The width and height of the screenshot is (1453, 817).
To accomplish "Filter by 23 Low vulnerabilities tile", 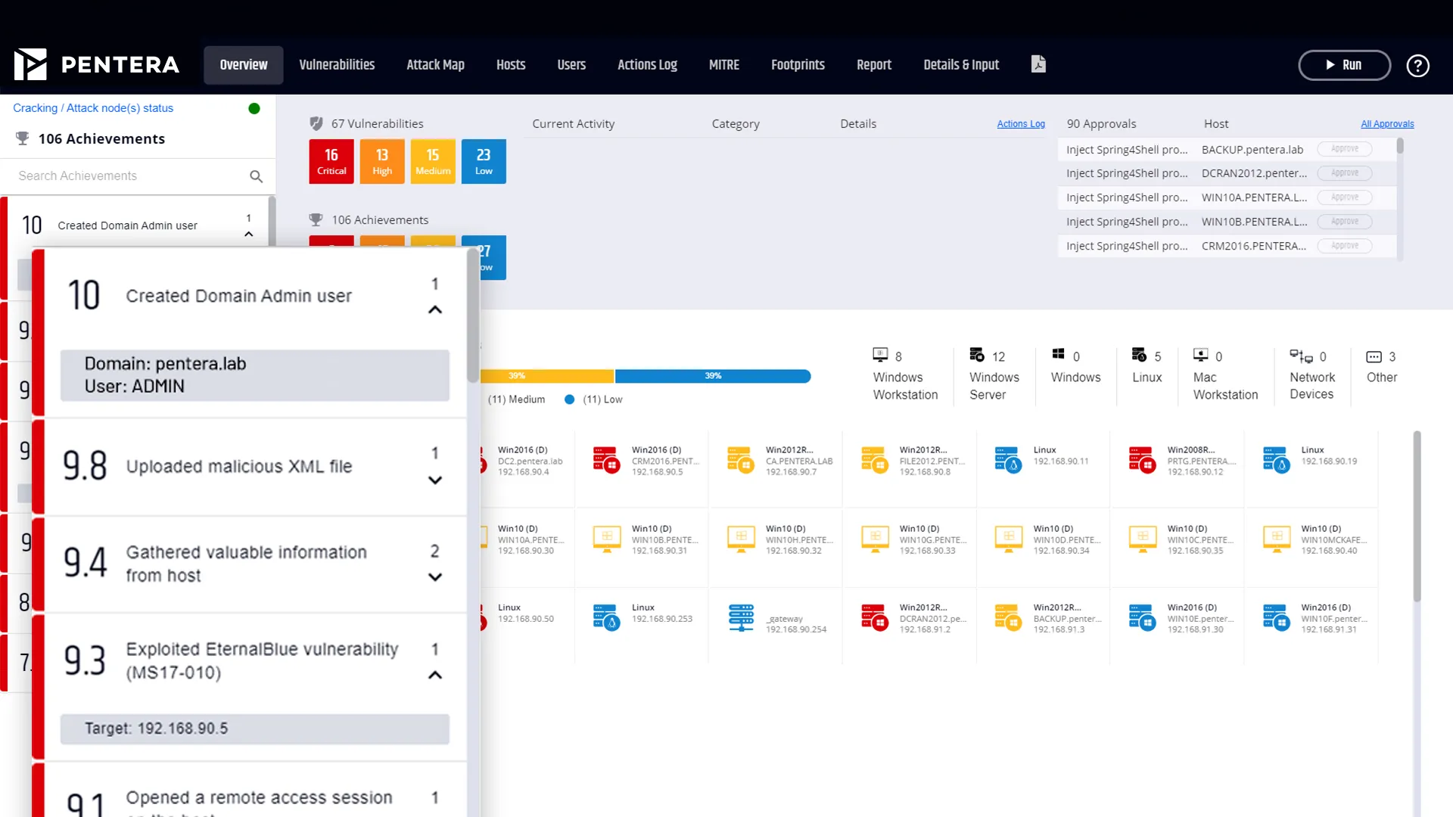I will (x=484, y=161).
